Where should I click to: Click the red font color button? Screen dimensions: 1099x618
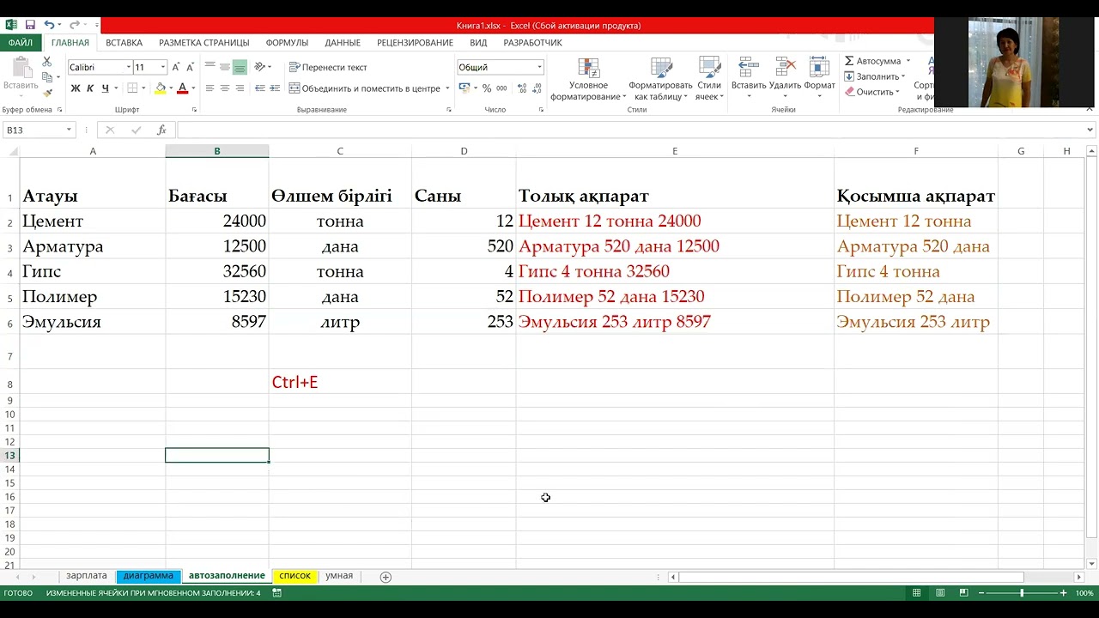[x=182, y=88]
